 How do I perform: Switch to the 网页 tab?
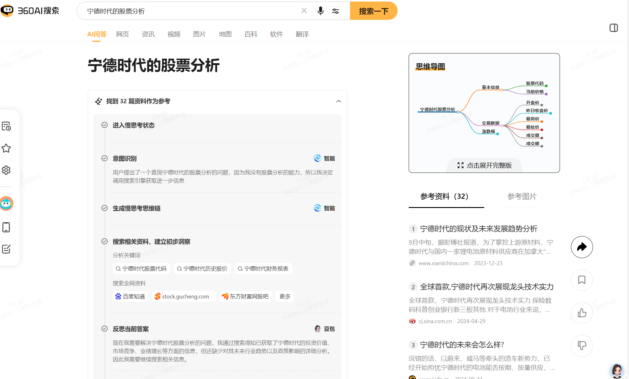[x=123, y=34]
